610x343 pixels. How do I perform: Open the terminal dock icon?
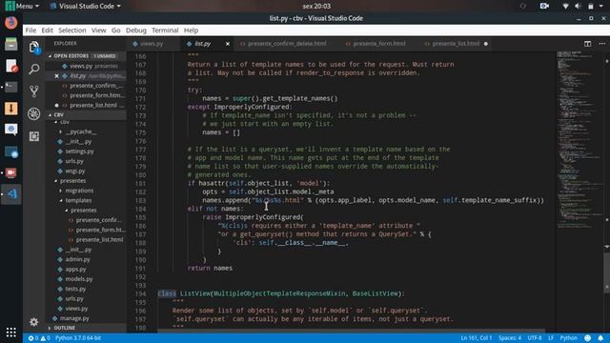tap(10, 87)
